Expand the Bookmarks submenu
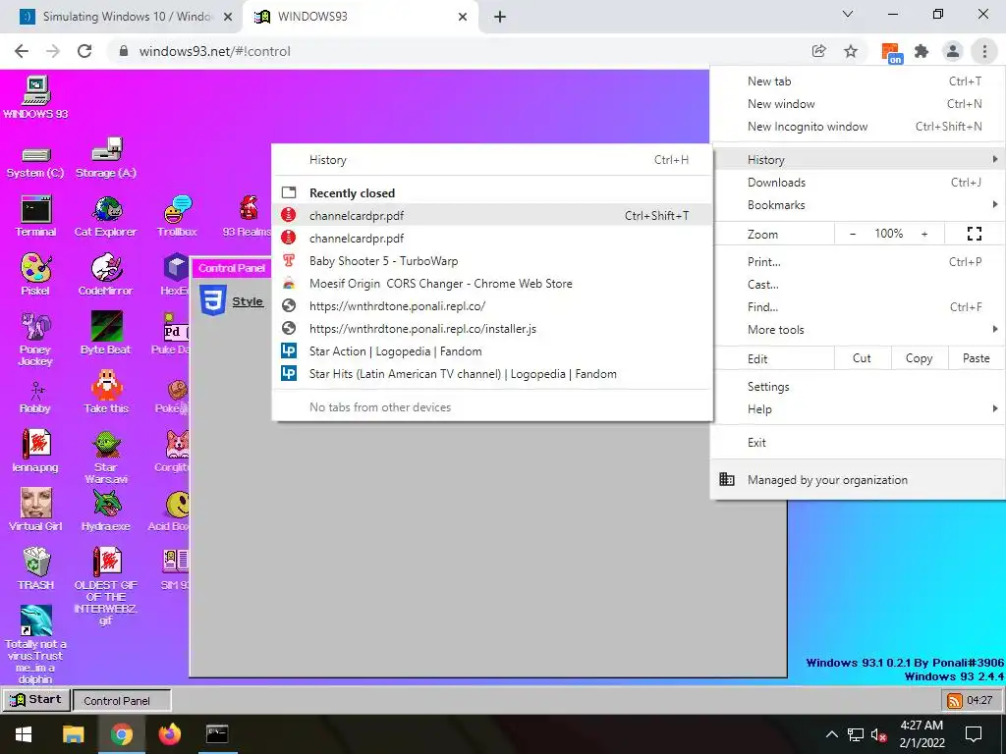The width and height of the screenshot is (1006, 754). coord(859,204)
